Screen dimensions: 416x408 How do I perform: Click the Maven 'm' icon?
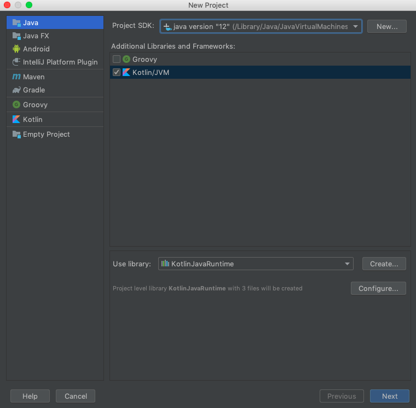16,77
